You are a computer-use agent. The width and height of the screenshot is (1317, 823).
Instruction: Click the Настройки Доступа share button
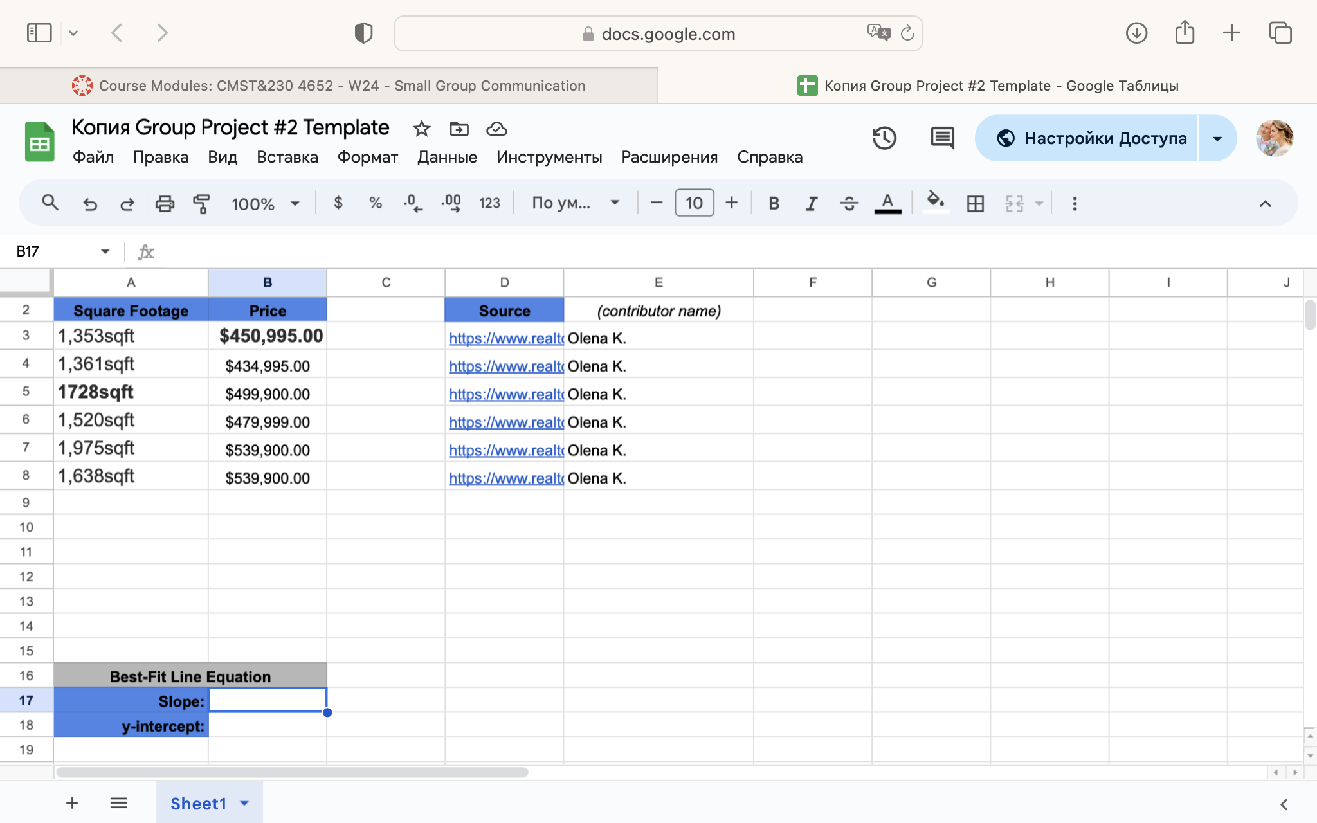[x=1087, y=138]
